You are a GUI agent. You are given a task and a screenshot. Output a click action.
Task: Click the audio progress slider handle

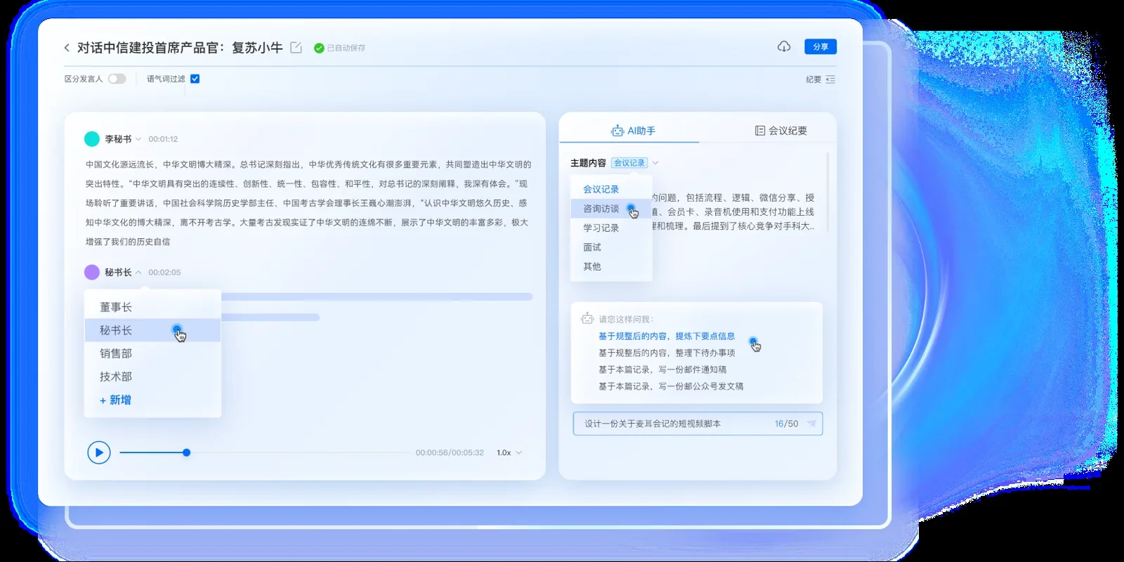pyautogui.click(x=186, y=452)
